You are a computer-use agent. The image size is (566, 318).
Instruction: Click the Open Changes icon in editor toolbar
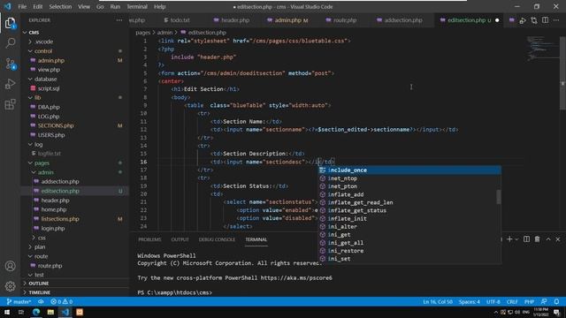tap(534, 20)
